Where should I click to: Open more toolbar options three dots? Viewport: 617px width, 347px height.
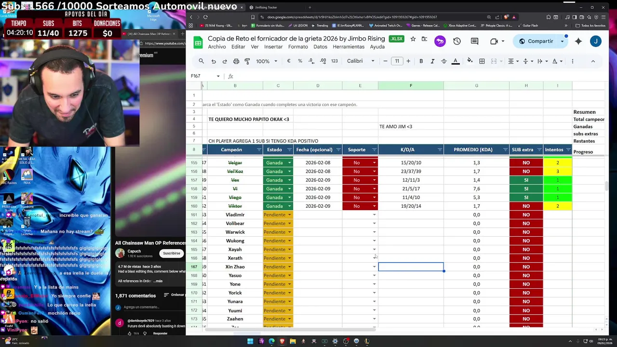click(x=573, y=61)
